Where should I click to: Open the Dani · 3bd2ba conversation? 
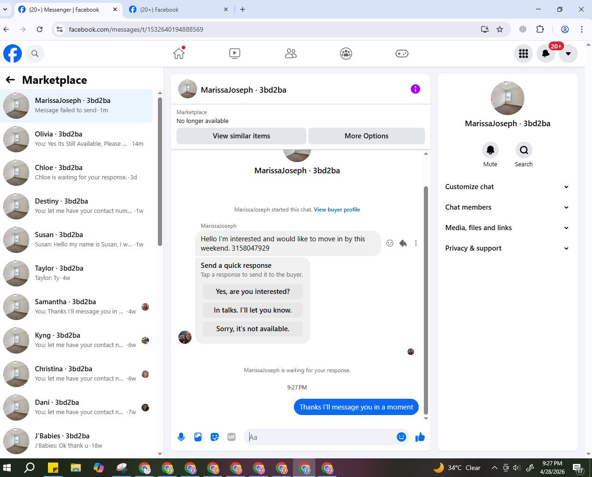coord(76,408)
